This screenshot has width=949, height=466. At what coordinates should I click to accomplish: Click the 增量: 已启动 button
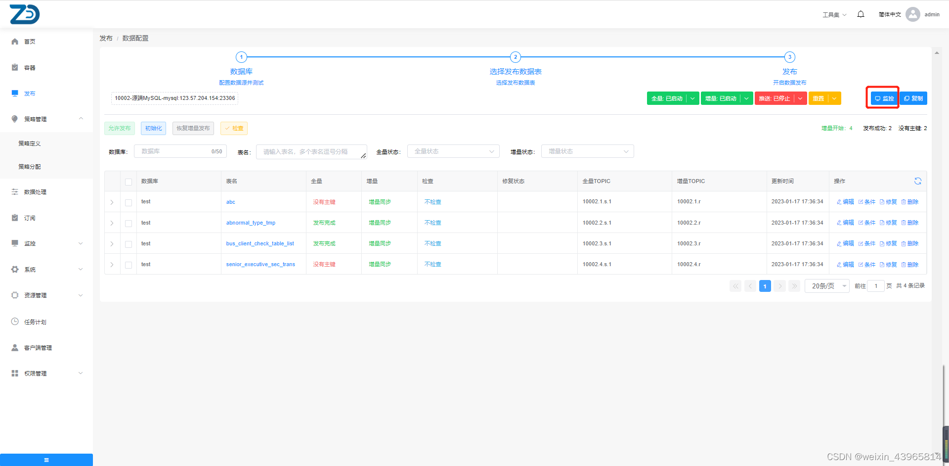pos(721,98)
